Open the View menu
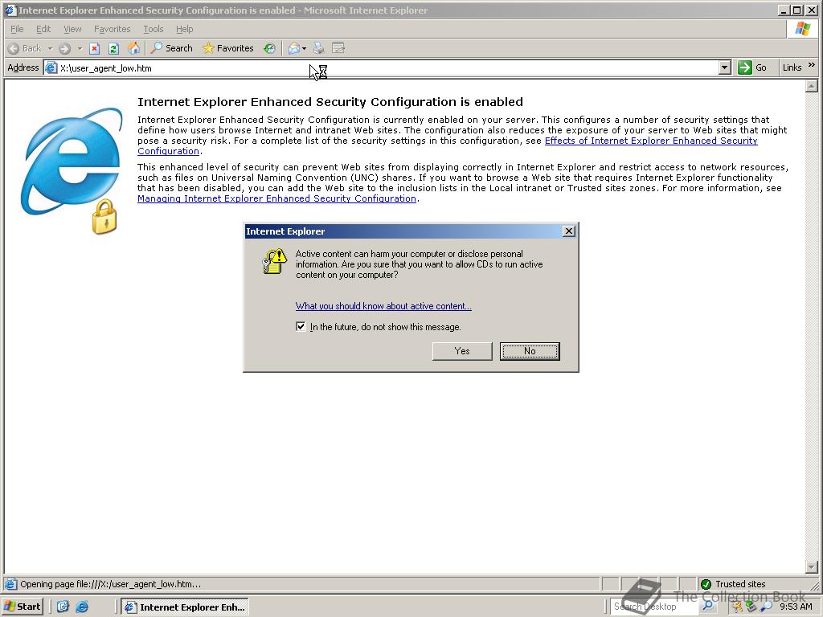This screenshot has width=823, height=617. coord(72,29)
